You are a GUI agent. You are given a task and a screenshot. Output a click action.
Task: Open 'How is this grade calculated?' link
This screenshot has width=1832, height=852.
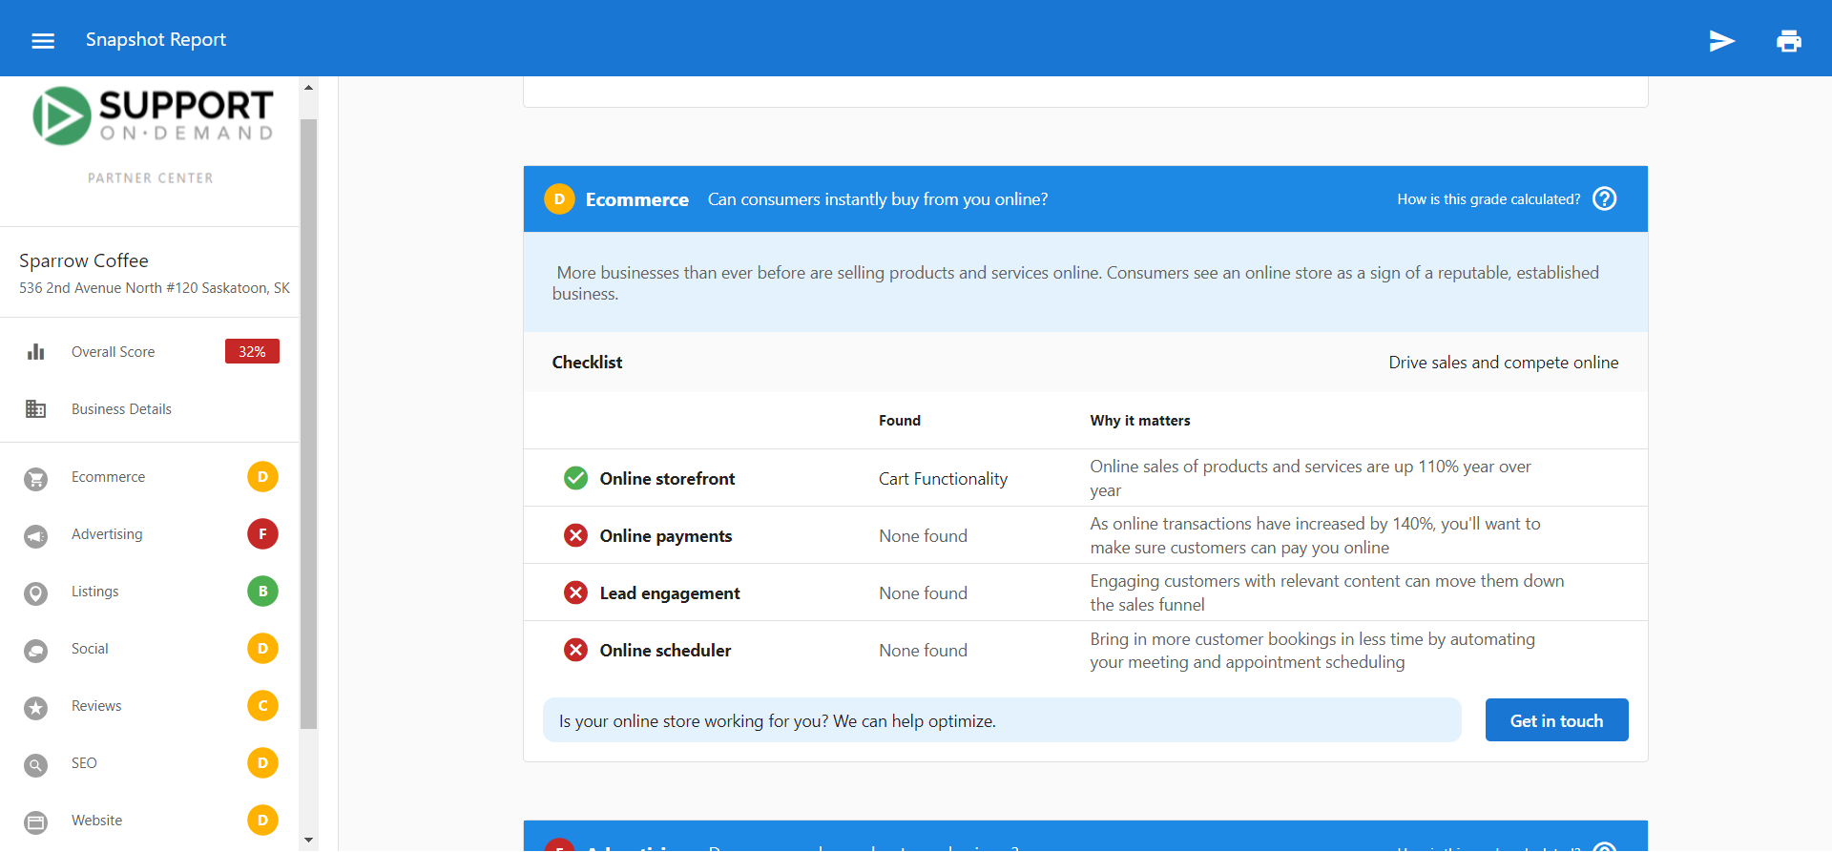pyautogui.click(x=1488, y=199)
